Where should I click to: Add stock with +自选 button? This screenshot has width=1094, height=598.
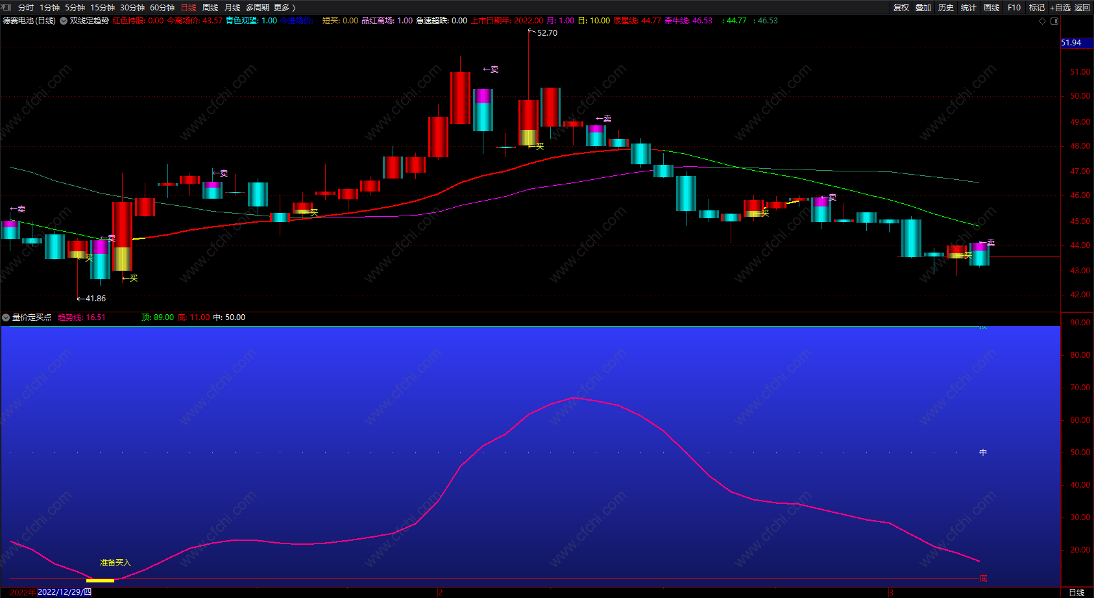click(x=1060, y=7)
